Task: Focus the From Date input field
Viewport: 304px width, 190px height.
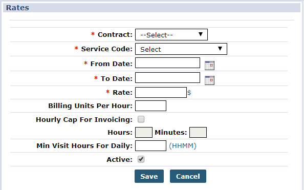Action: coord(167,62)
